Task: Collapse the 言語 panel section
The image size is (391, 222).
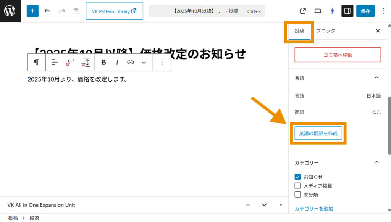Action: pyautogui.click(x=376, y=78)
